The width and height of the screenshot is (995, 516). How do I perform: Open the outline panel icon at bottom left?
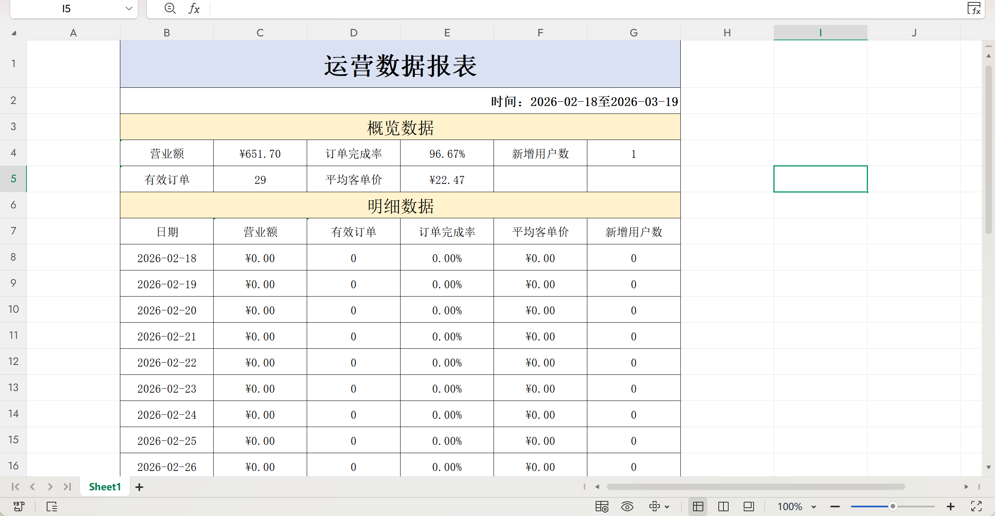[x=52, y=507]
